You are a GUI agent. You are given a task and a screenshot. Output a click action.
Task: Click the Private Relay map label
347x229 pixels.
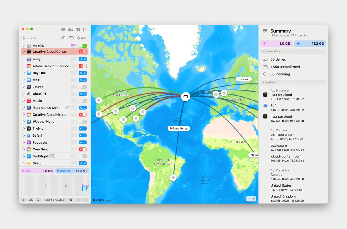coord(179,129)
